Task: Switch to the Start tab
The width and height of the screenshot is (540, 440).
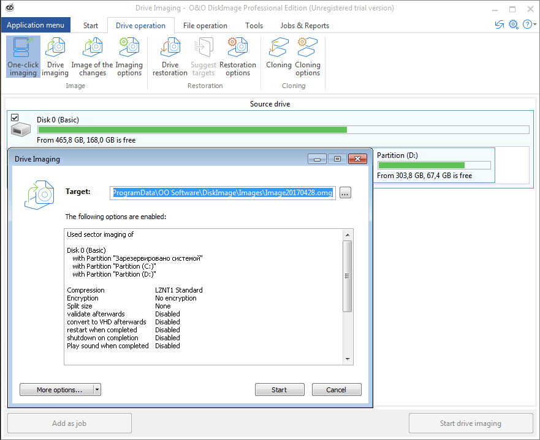Action: click(91, 26)
